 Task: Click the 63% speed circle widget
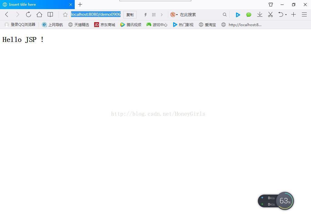click(285, 201)
